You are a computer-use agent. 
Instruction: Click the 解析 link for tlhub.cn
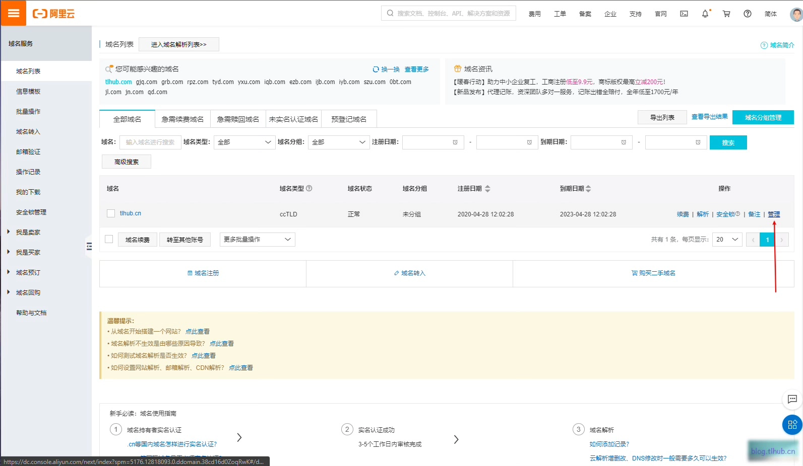tap(703, 214)
